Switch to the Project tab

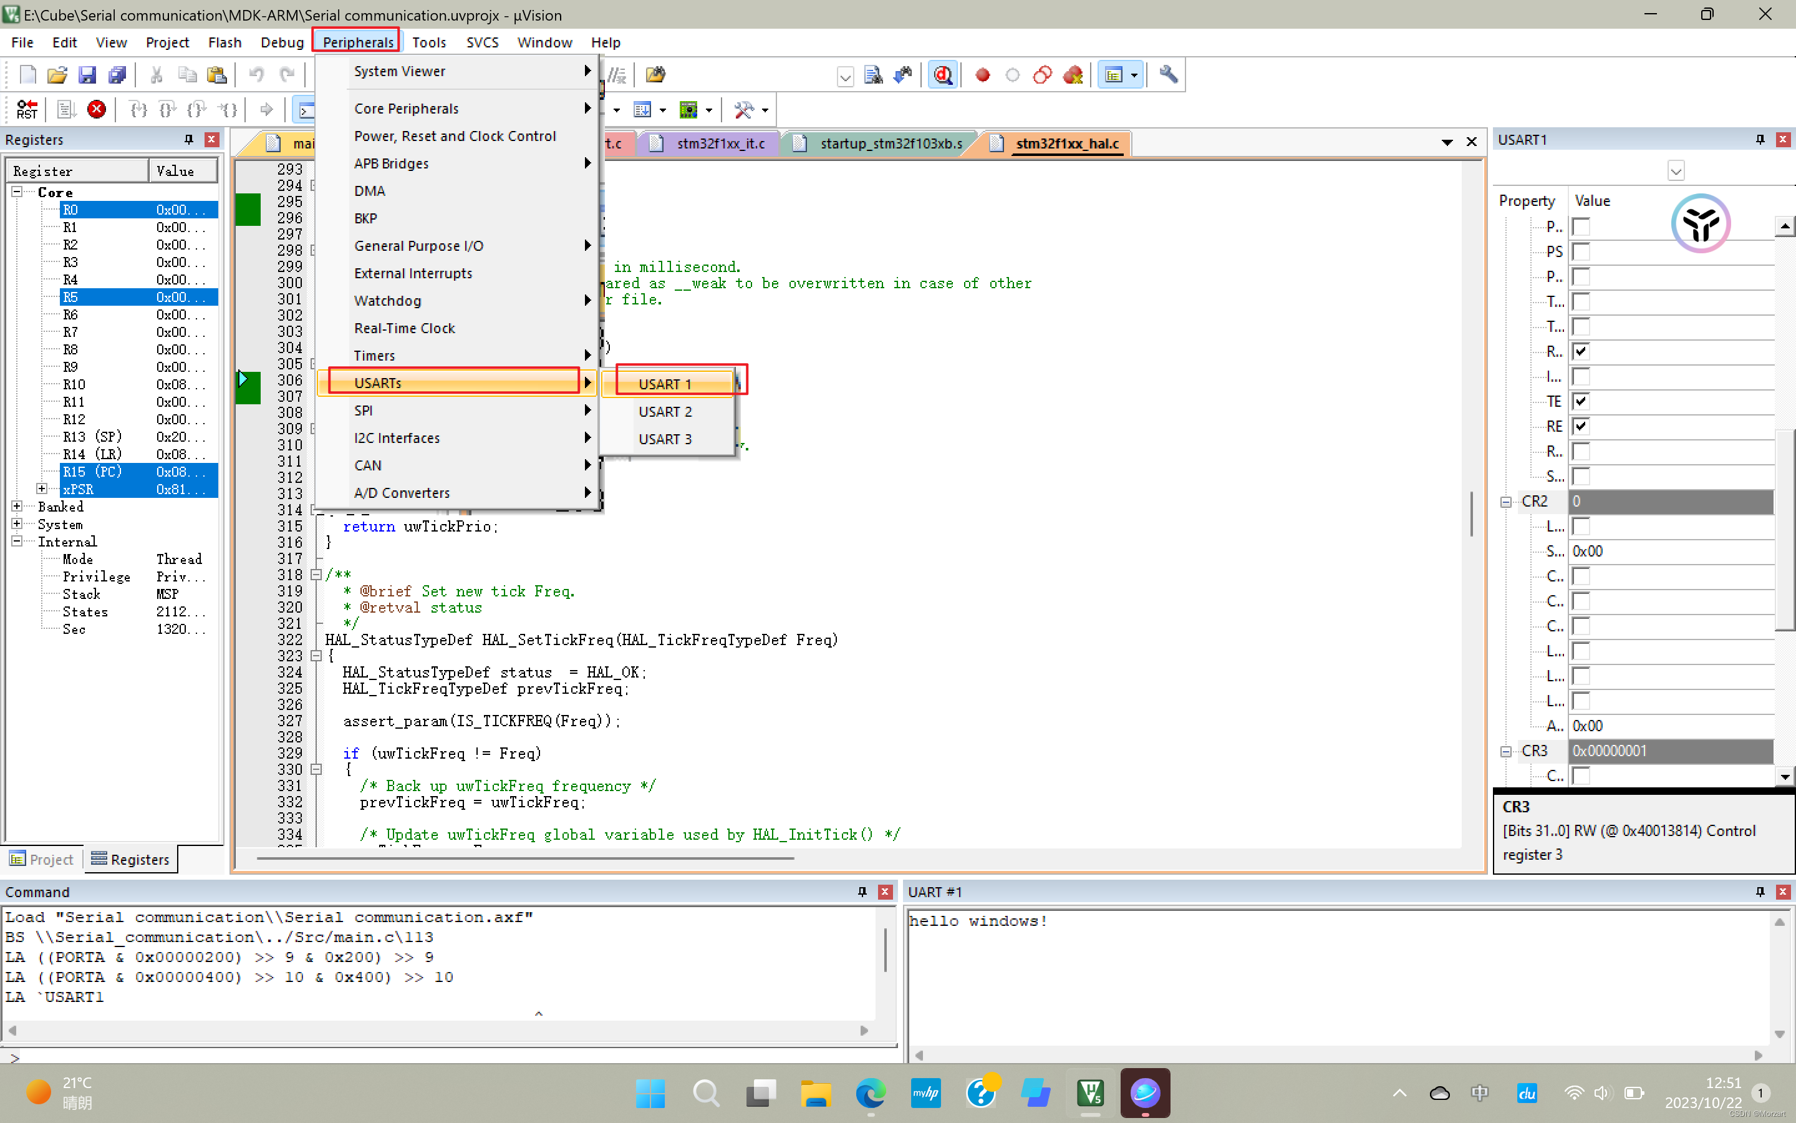[x=42, y=859]
